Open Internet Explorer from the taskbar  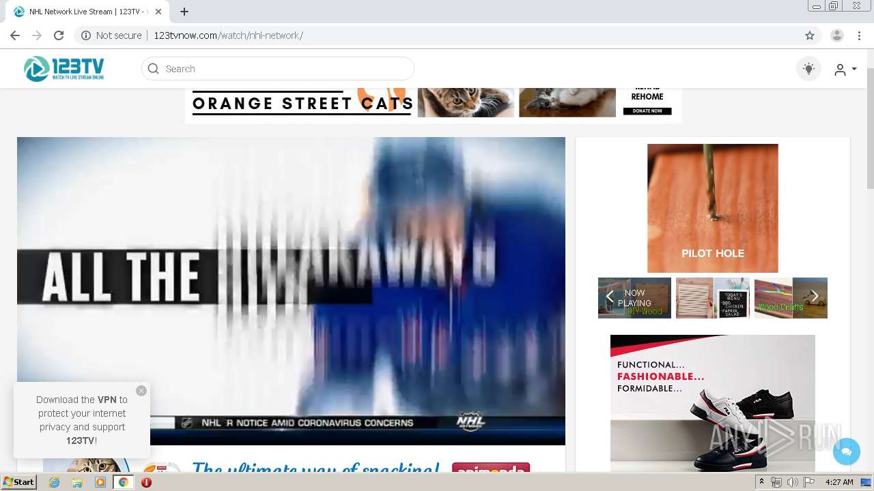click(x=54, y=482)
